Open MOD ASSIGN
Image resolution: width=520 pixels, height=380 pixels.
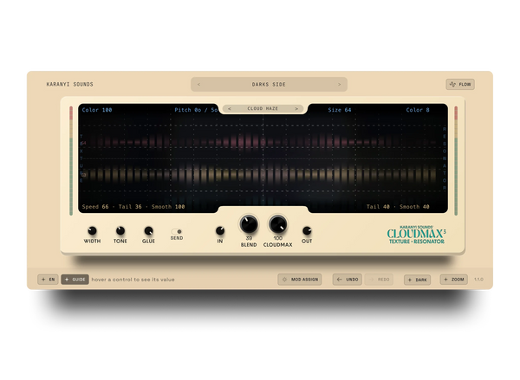click(x=300, y=280)
